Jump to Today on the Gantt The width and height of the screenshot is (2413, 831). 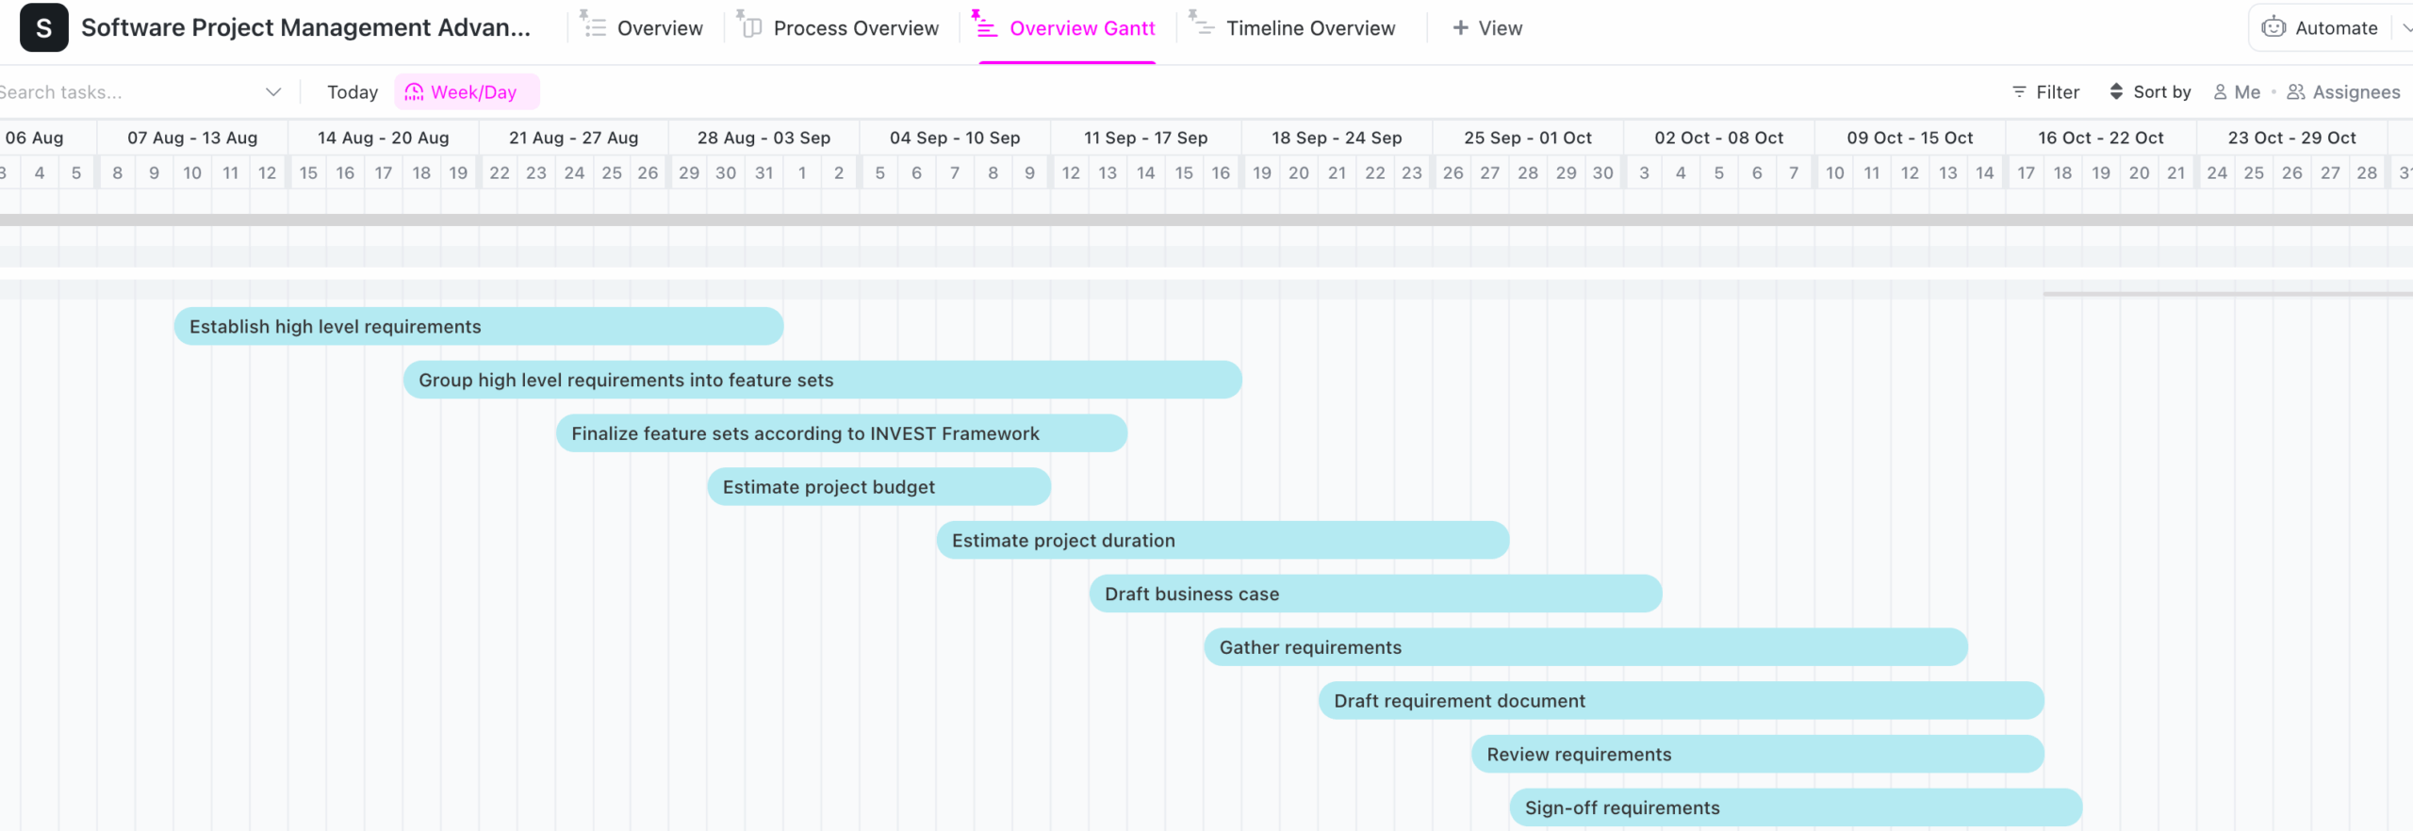pos(352,92)
